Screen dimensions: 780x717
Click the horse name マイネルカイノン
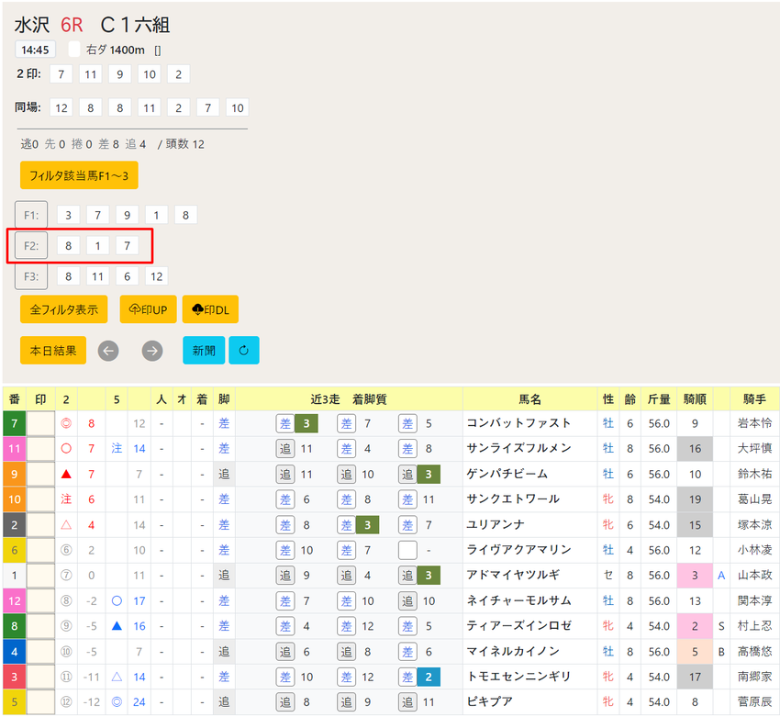pyautogui.click(x=513, y=651)
